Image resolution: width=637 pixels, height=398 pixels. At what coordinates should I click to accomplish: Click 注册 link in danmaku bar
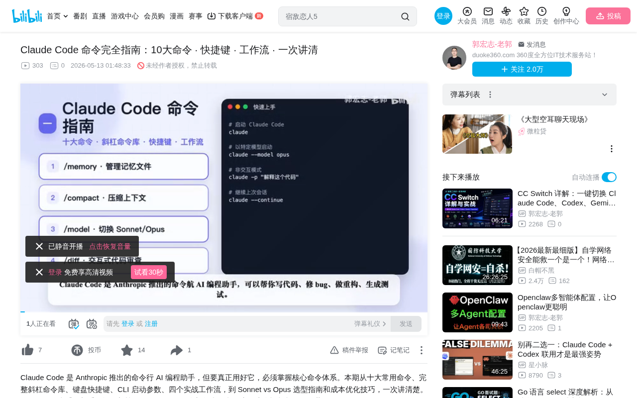[x=151, y=324]
